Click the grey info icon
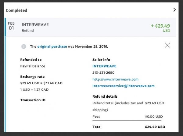 pos(24,47)
